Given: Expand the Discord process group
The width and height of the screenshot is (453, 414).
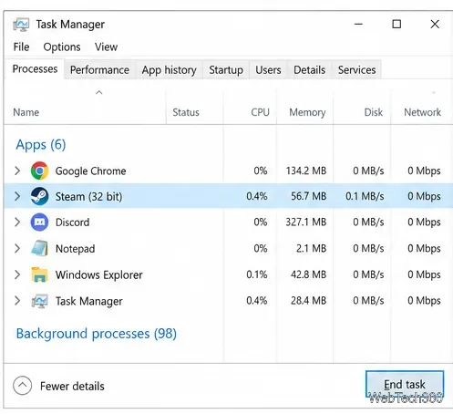Looking at the screenshot, I should (17, 223).
